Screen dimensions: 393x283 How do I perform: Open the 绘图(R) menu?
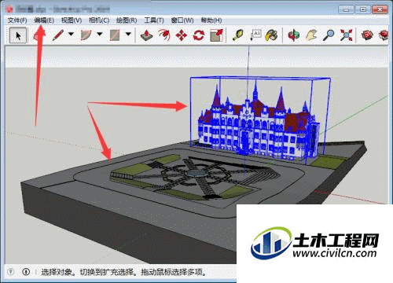click(x=127, y=20)
